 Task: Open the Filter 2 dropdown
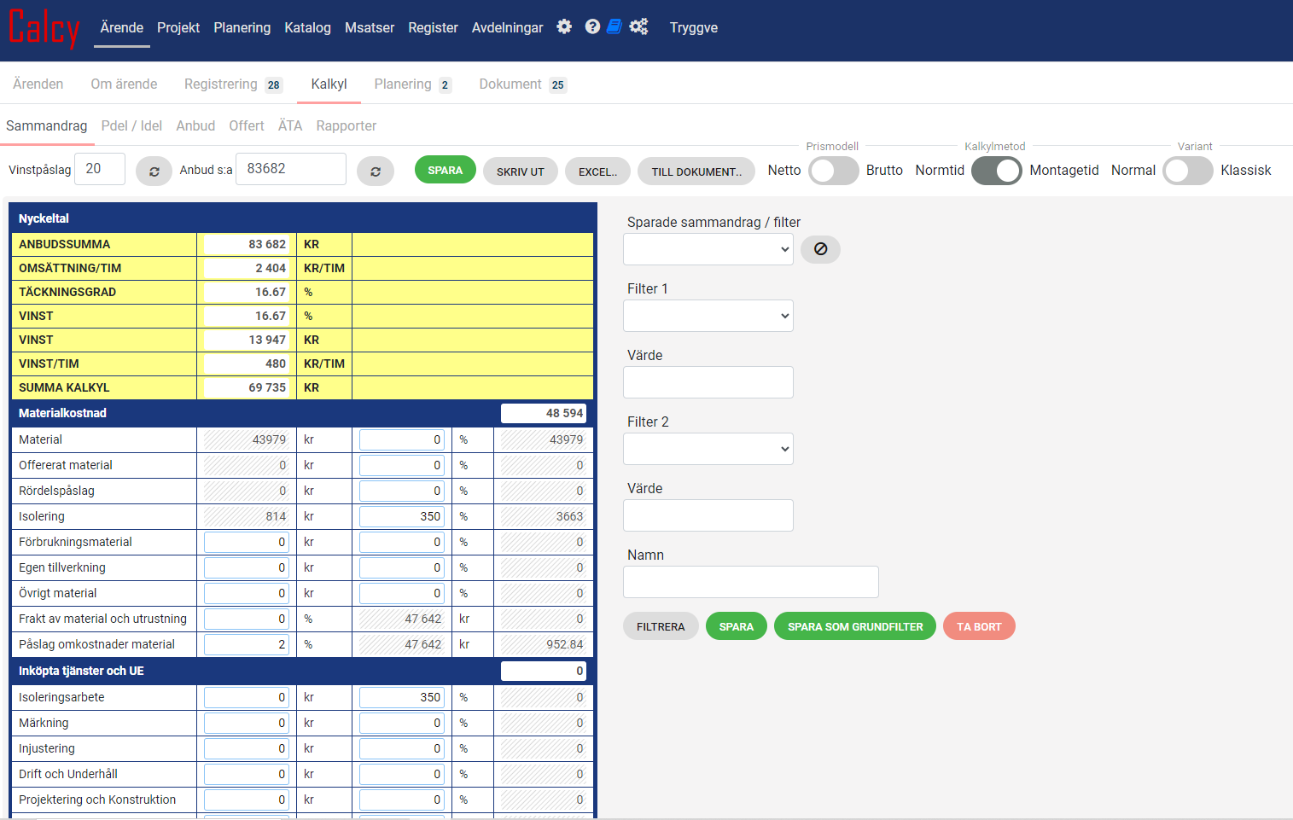click(x=708, y=450)
